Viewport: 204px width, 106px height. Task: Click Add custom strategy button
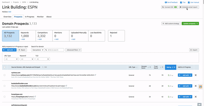pos(171,23)
